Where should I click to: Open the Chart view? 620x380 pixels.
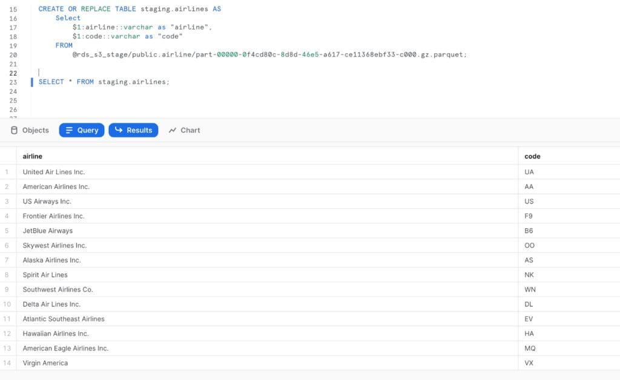[x=183, y=129]
